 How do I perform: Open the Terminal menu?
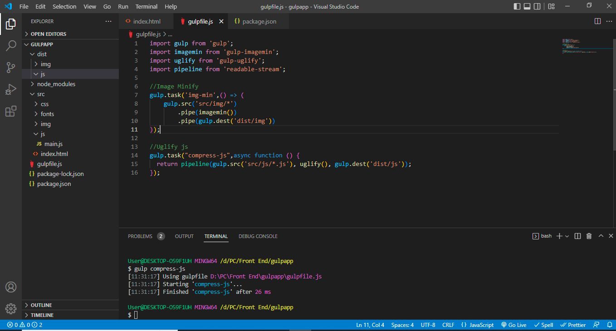[147, 6]
